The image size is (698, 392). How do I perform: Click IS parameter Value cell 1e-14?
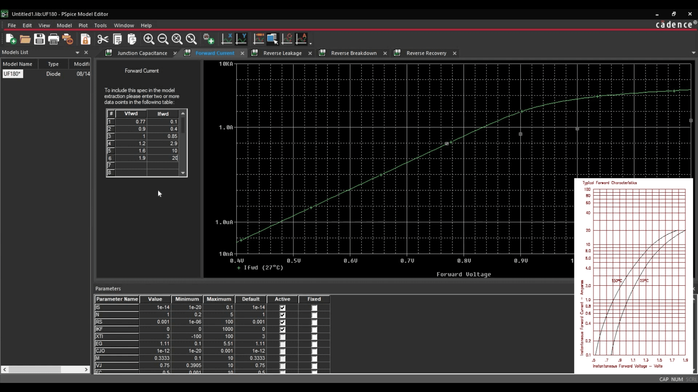click(155, 307)
